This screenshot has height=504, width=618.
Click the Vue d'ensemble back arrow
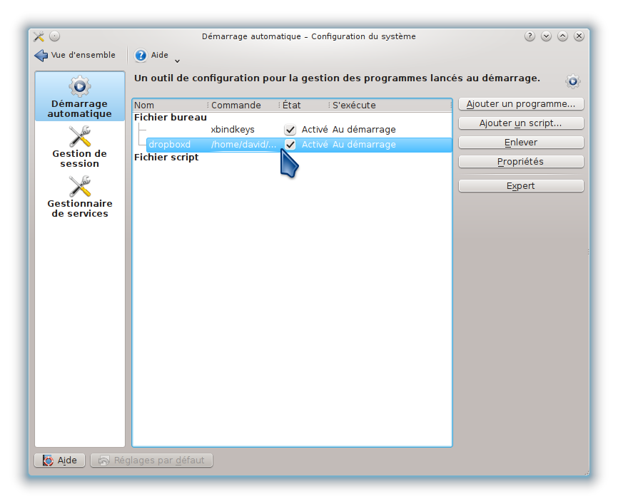coord(41,56)
